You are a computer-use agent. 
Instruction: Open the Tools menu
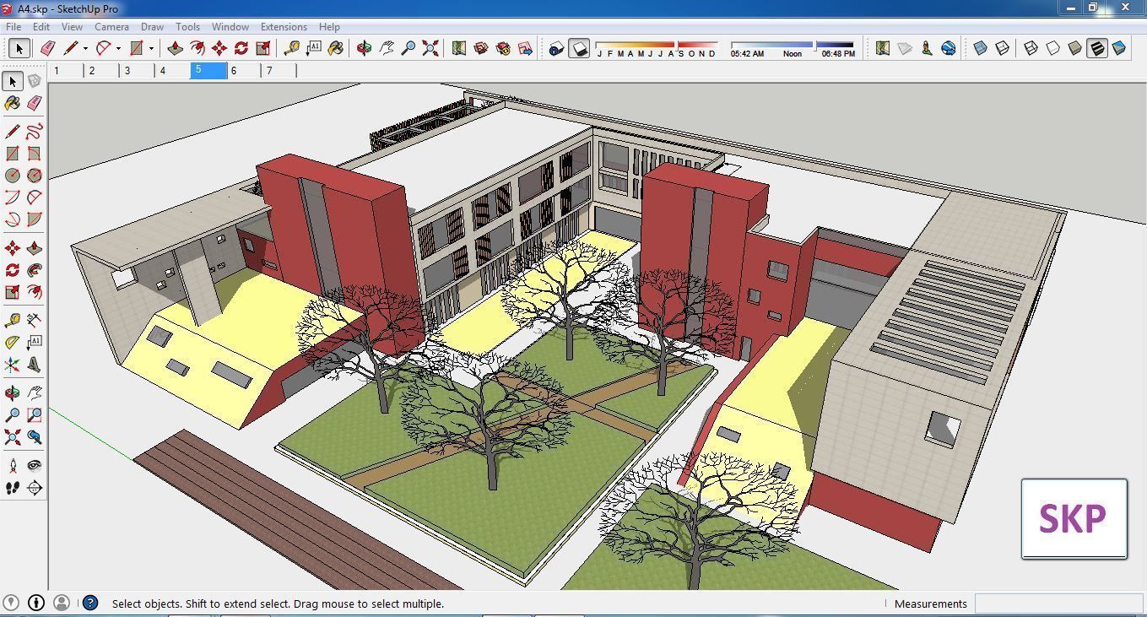187,26
